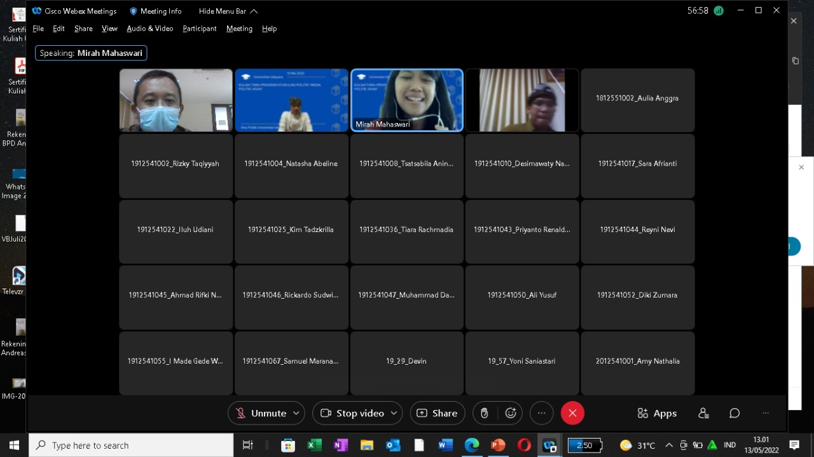
Task: Expand video options arrow beside Stop video
Action: [394, 413]
